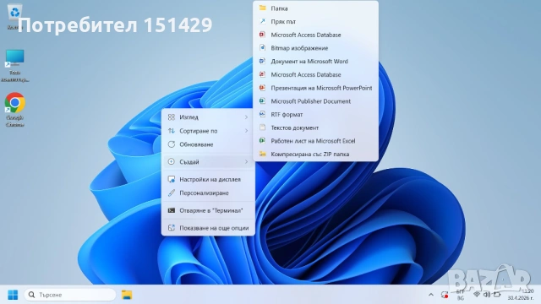Click the Excel icon in the submenu

point(263,141)
